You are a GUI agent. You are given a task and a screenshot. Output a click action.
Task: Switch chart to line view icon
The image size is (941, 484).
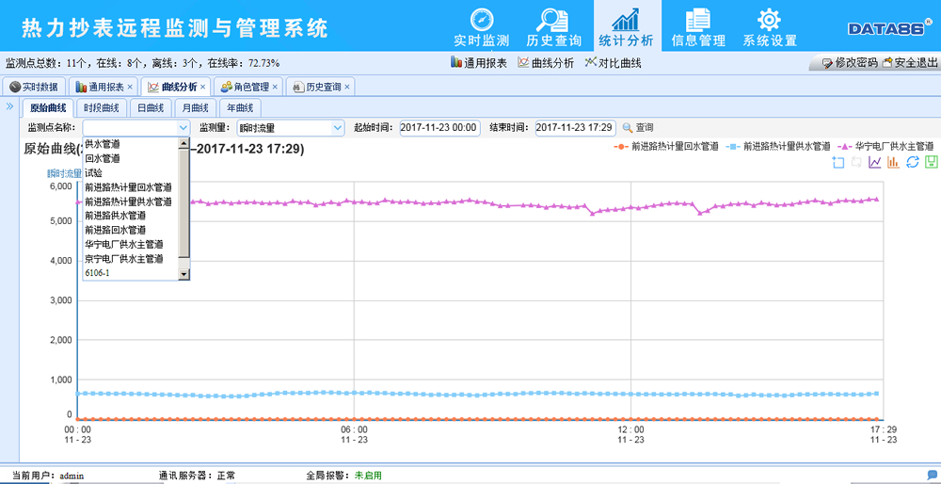pyautogui.click(x=875, y=163)
